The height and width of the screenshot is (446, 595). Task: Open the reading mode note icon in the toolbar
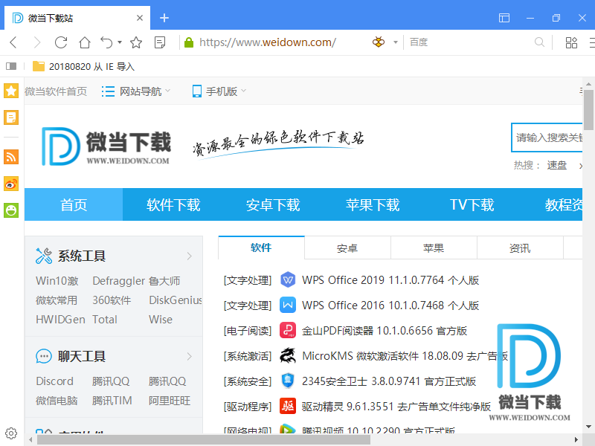[160, 42]
